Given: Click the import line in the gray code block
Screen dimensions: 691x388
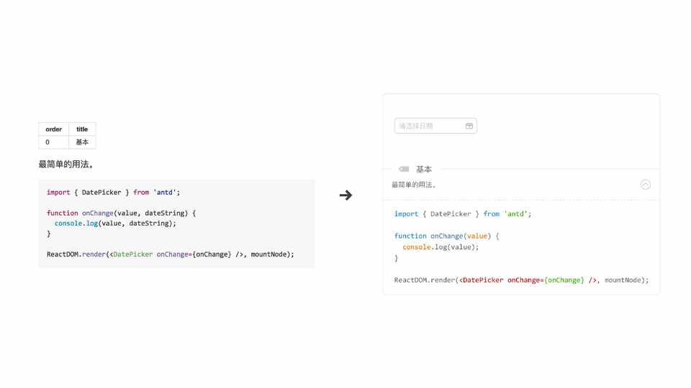Looking at the screenshot, I should [x=113, y=193].
